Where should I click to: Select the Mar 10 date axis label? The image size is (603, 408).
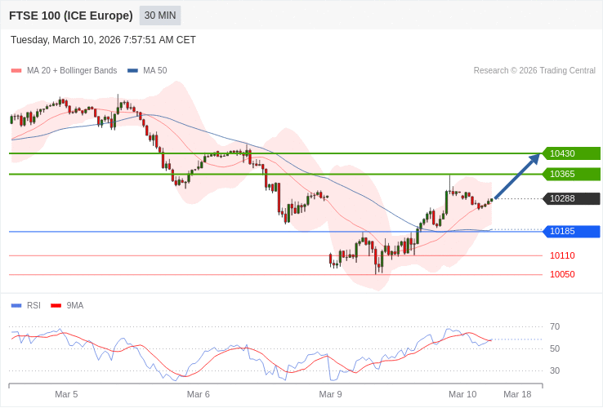click(462, 394)
